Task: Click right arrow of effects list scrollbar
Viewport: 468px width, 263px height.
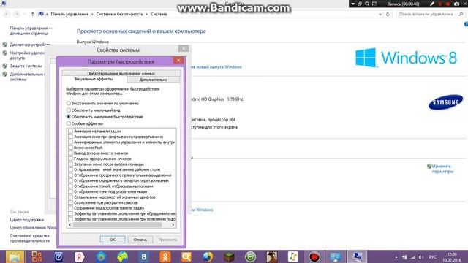Action: coord(173,225)
